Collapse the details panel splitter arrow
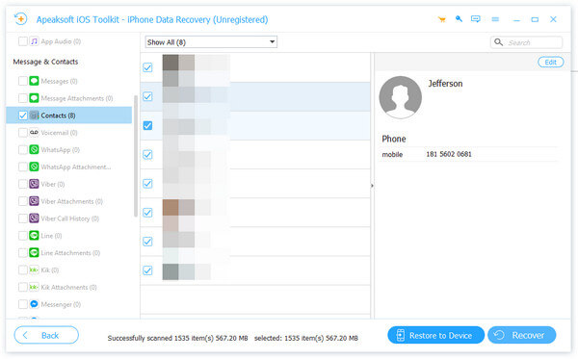The image size is (578, 359). [x=372, y=186]
